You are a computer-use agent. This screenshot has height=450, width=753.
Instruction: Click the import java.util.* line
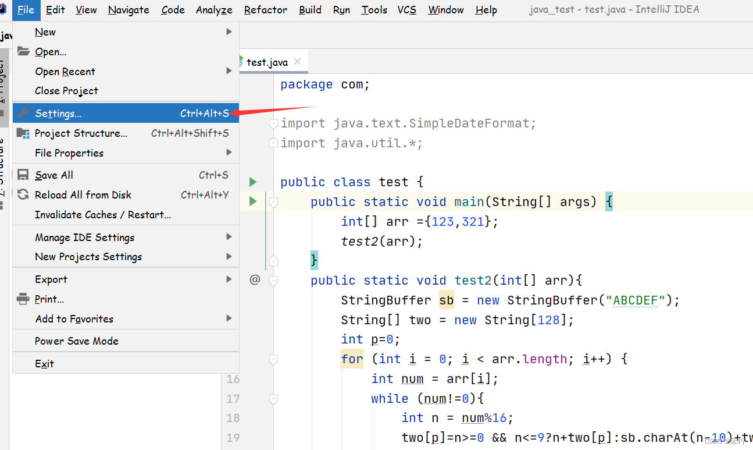352,143
